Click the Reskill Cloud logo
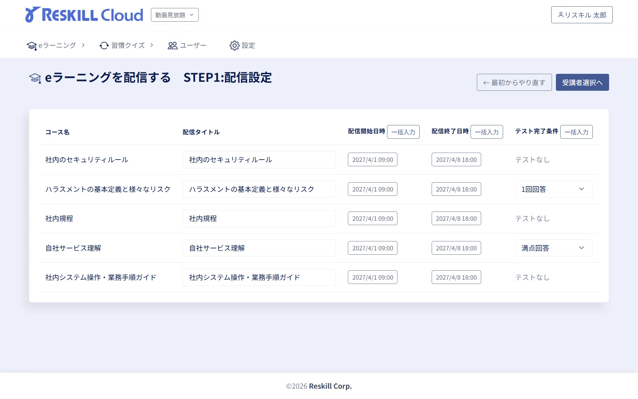638x399 pixels. 84,15
